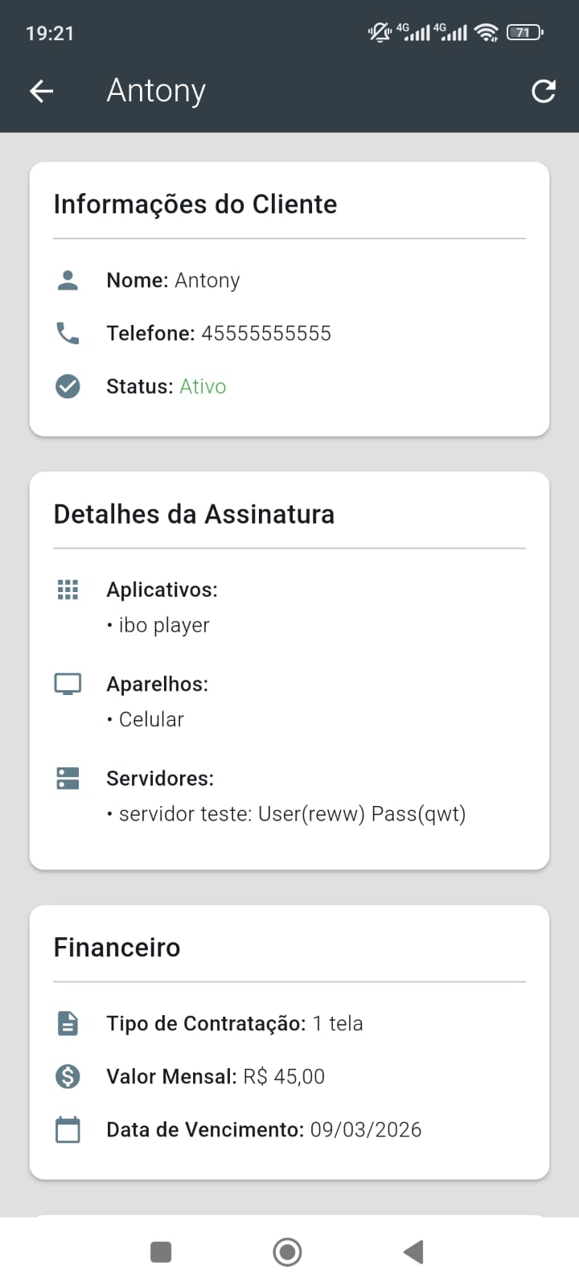Click the checkmark status icon
The image size is (579, 1287).
pyautogui.click(x=68, y=386)
